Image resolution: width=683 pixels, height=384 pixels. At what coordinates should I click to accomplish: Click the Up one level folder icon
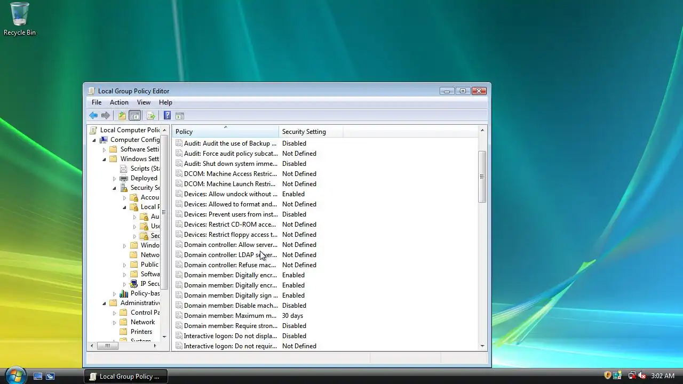122,116
